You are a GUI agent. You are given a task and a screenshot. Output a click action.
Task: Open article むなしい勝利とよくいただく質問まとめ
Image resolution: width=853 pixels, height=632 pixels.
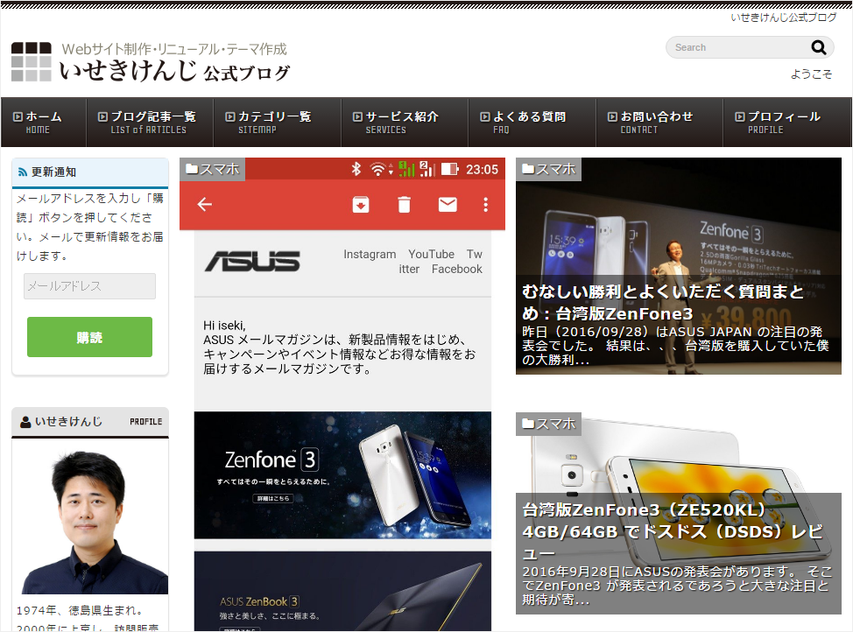click(663, 302)
